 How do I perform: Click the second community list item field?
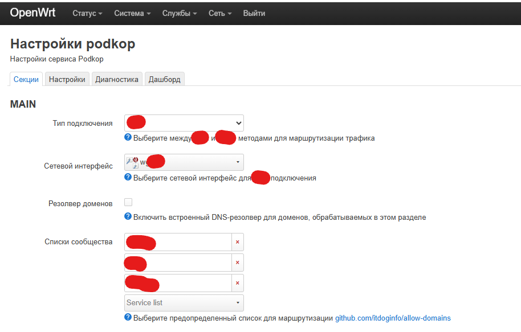tap(178, 263)
